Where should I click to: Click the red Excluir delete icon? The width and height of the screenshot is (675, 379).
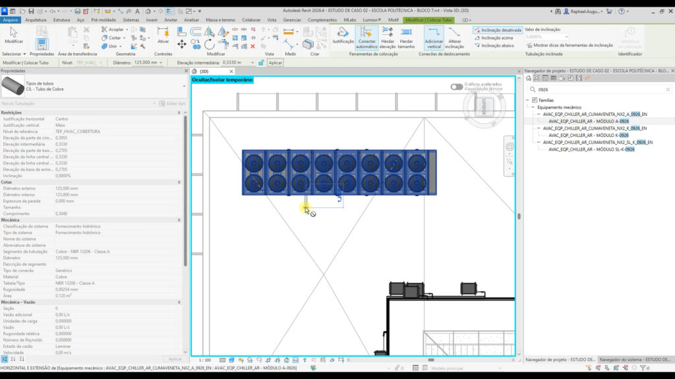click(x=252, y=46)
